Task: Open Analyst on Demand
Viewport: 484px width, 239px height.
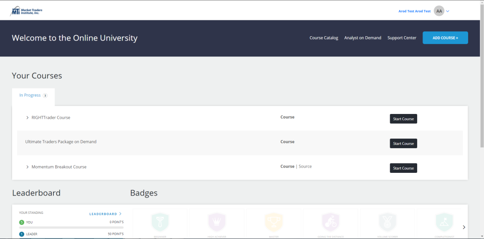Action: coord(363,38)
